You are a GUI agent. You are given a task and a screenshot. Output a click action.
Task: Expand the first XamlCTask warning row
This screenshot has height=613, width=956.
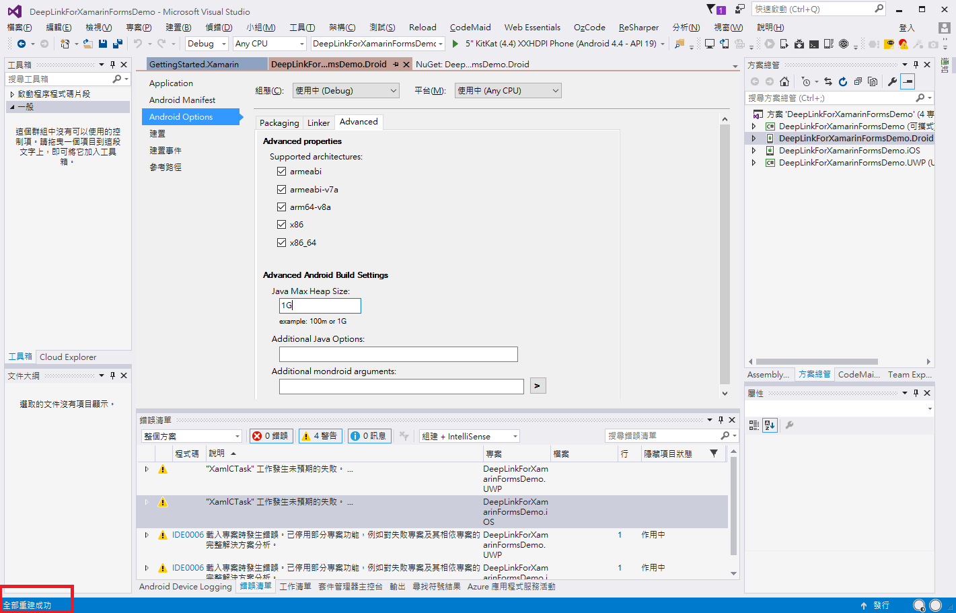(x=147, y=469)
